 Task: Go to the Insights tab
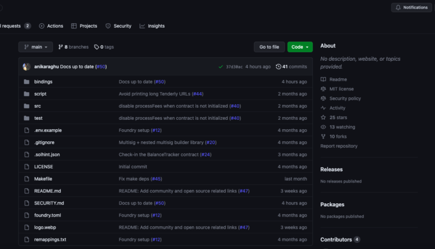pos(152,26)
